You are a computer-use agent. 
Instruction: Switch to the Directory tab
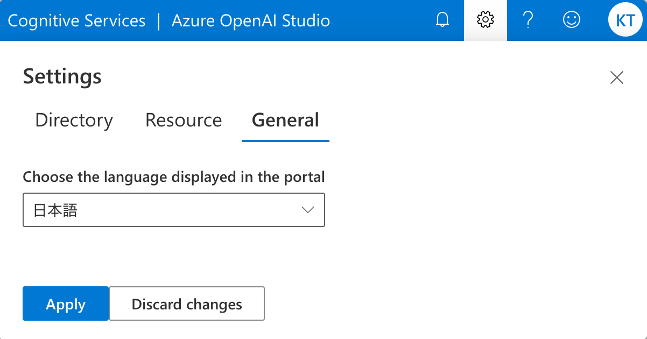[74, 120]
